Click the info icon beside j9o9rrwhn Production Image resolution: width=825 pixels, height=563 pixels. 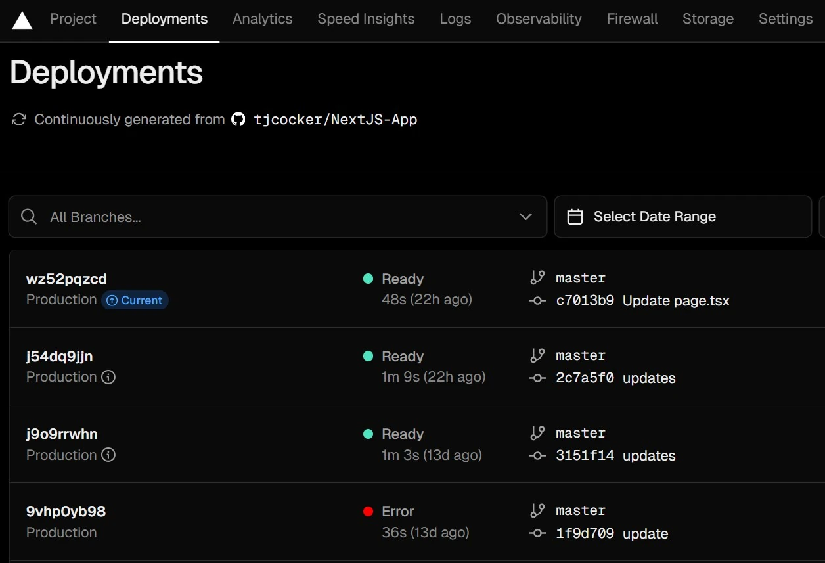click(x=109, y=455)
